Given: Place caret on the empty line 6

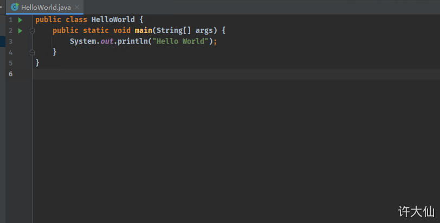Looking at the screenshot, I should tap(236, 74).
